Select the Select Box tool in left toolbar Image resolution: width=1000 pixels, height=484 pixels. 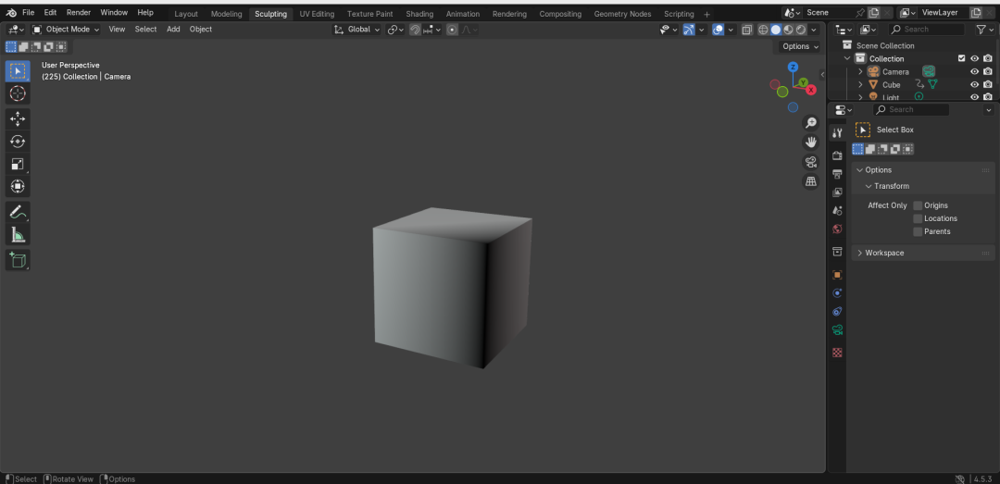[x=18, y=71]
